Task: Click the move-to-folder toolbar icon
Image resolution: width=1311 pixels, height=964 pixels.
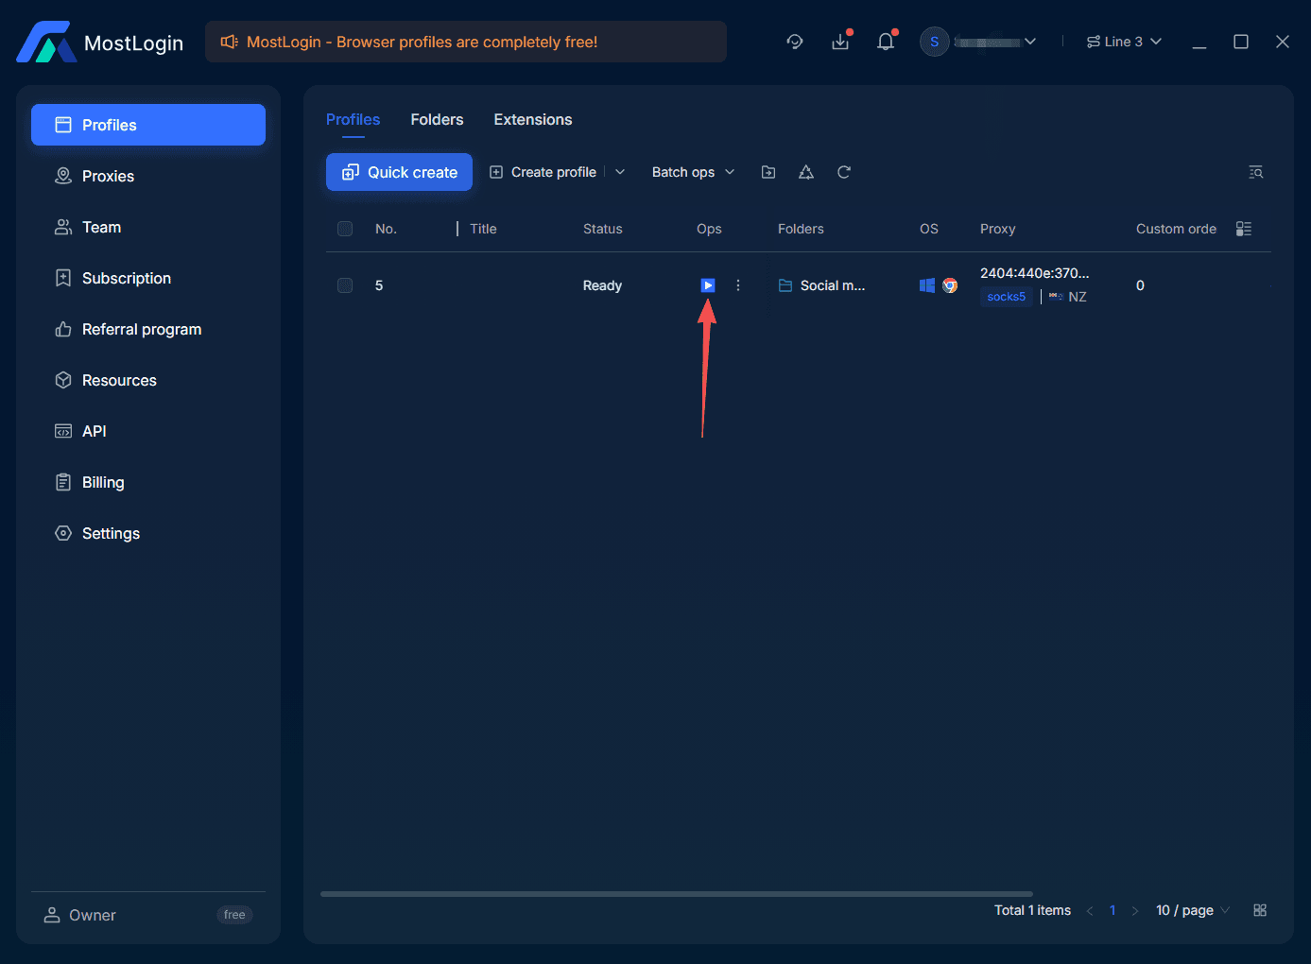Action: [768, 172]
